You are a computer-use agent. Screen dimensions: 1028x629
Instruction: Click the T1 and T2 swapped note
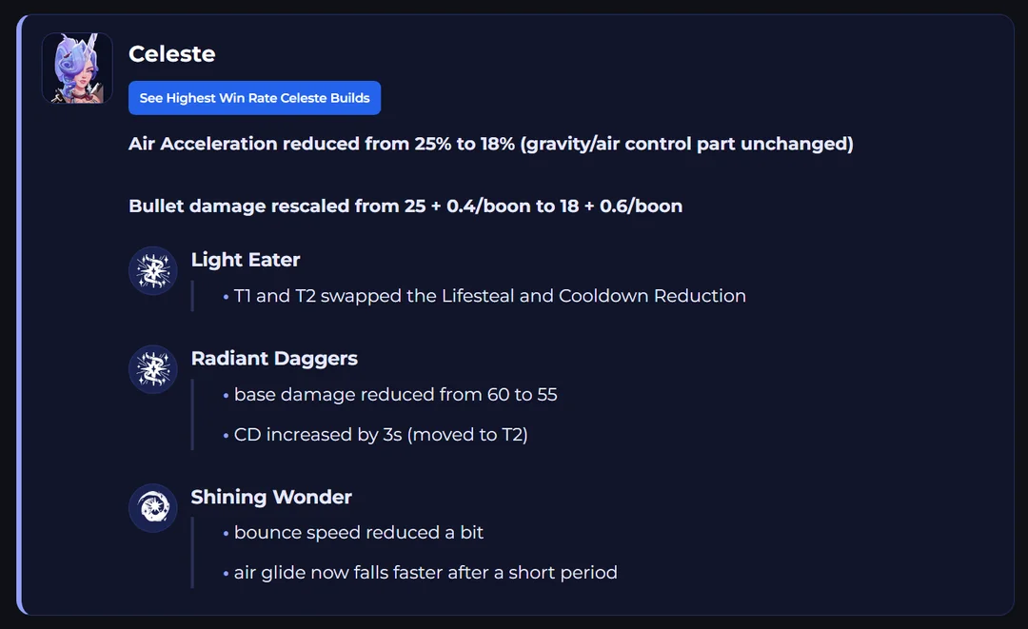click(x=489, y=296)
